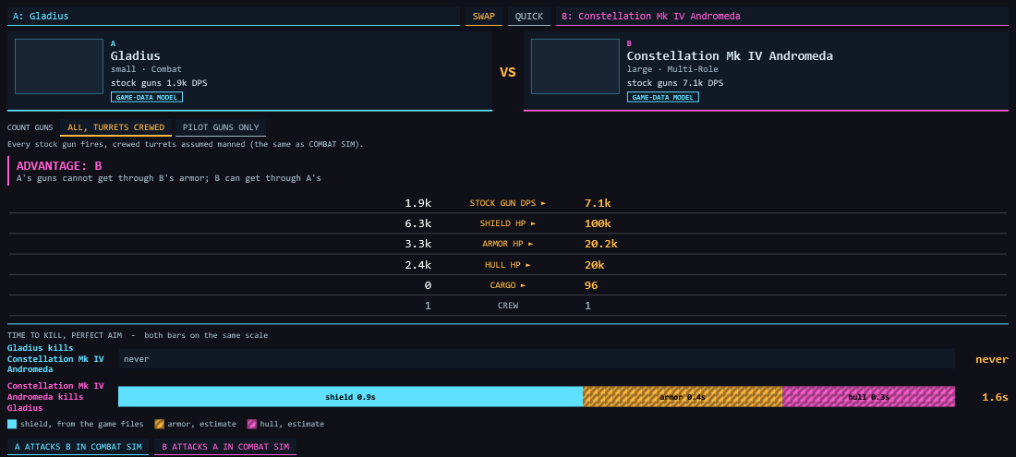Viewport: 1016px width, 457px height.
Task: Click the 'large · Multi-Role' label
Action: (672, 69)
